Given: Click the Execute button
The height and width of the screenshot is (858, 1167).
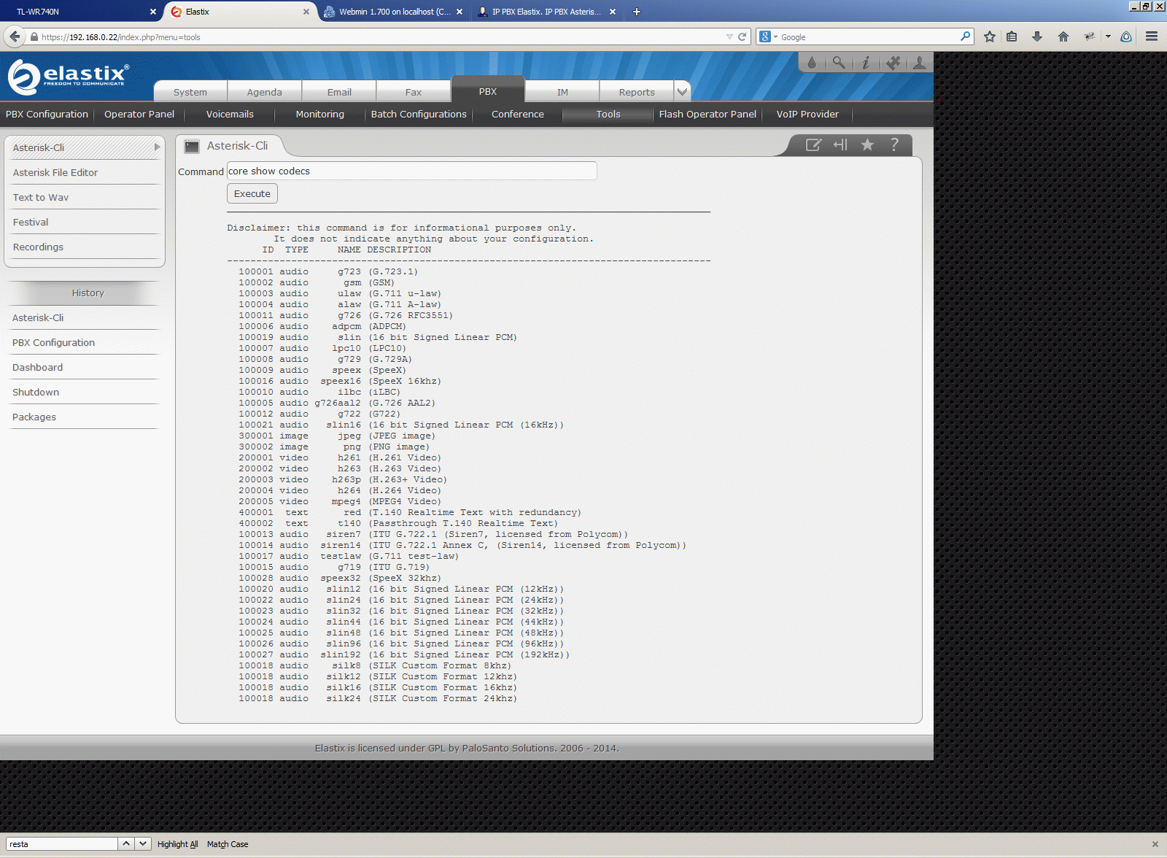Looking at the screenshot, I should [x=252, y=193].
